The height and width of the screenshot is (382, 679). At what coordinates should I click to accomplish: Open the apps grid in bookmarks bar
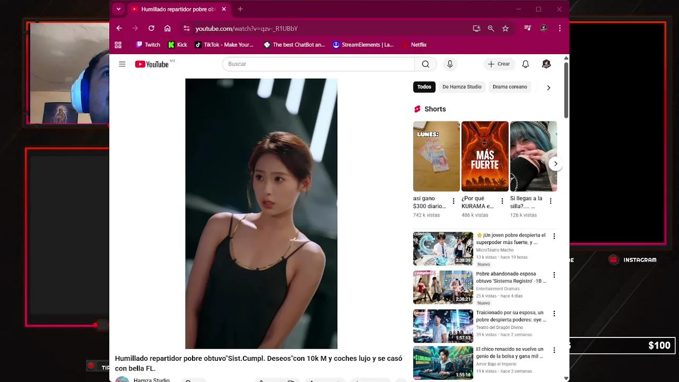(118, 45)
